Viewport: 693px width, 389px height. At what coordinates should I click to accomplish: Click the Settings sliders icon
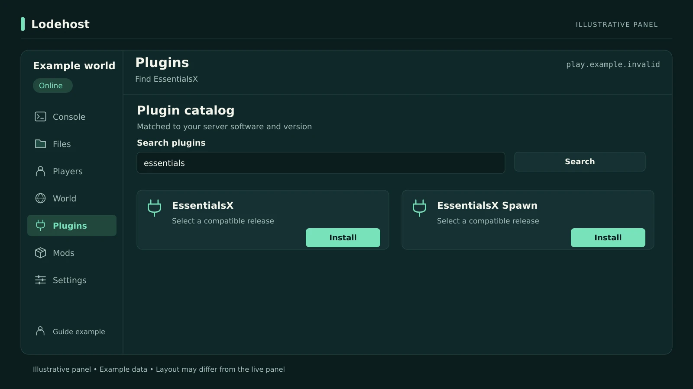click(40, 280)
